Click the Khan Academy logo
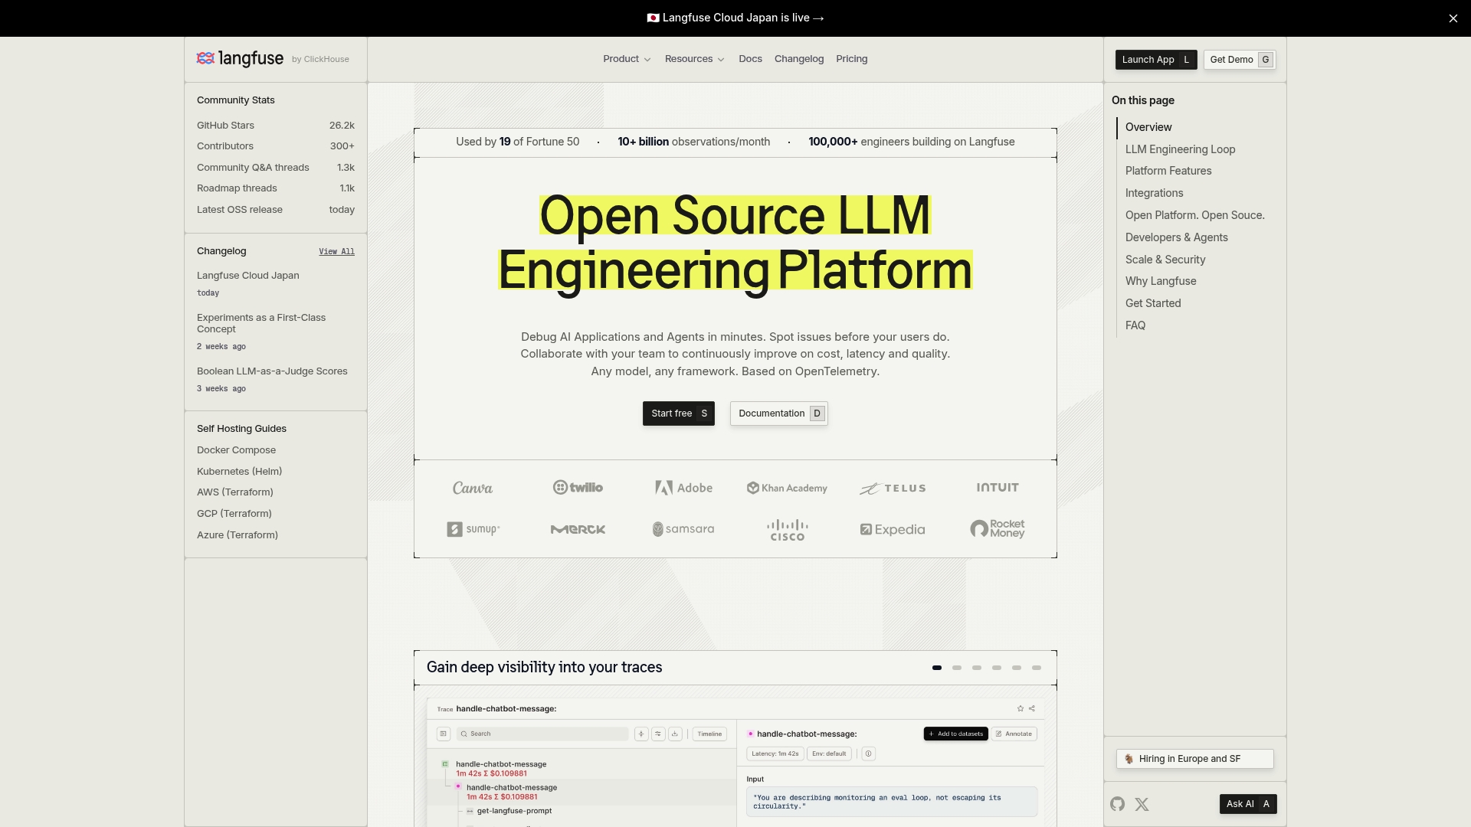Image resolution: width=1471 pixels, height=827 pixels. [788, 488]
